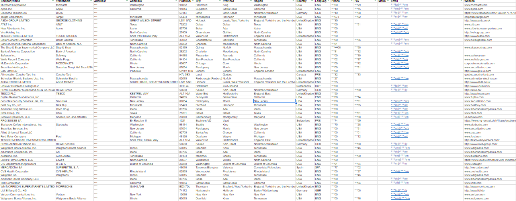Select the www.dollargeneral.com website cell
516x201 pixels.
490,40
